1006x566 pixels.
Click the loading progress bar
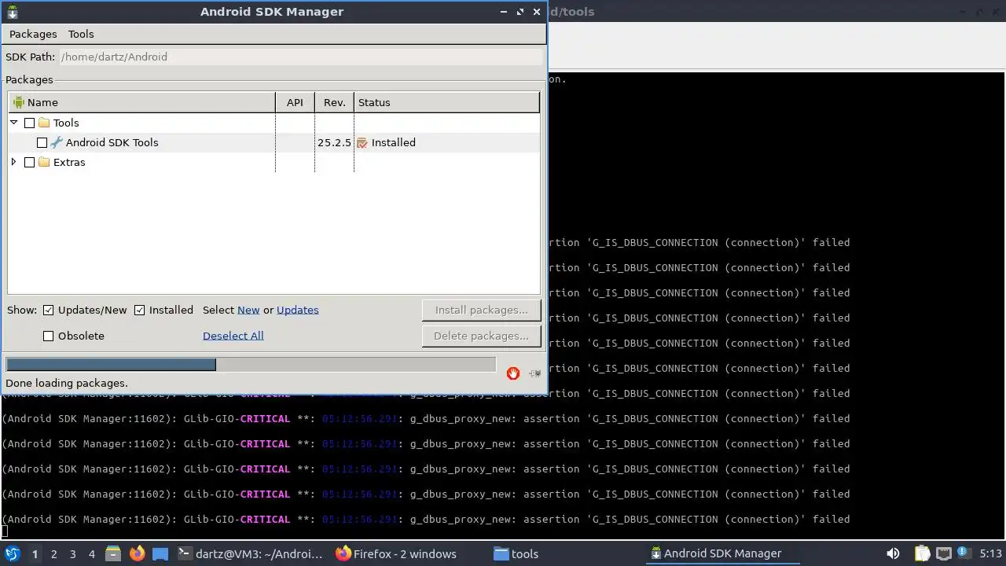point(251,365)
